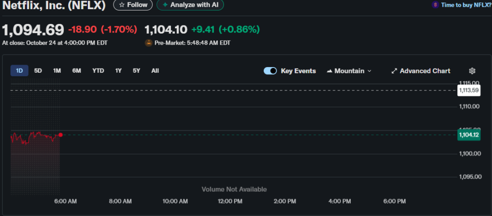Screen dimensions: 492x216
Task: Toggle the Key Events switch off
Action: click(270, 71)
